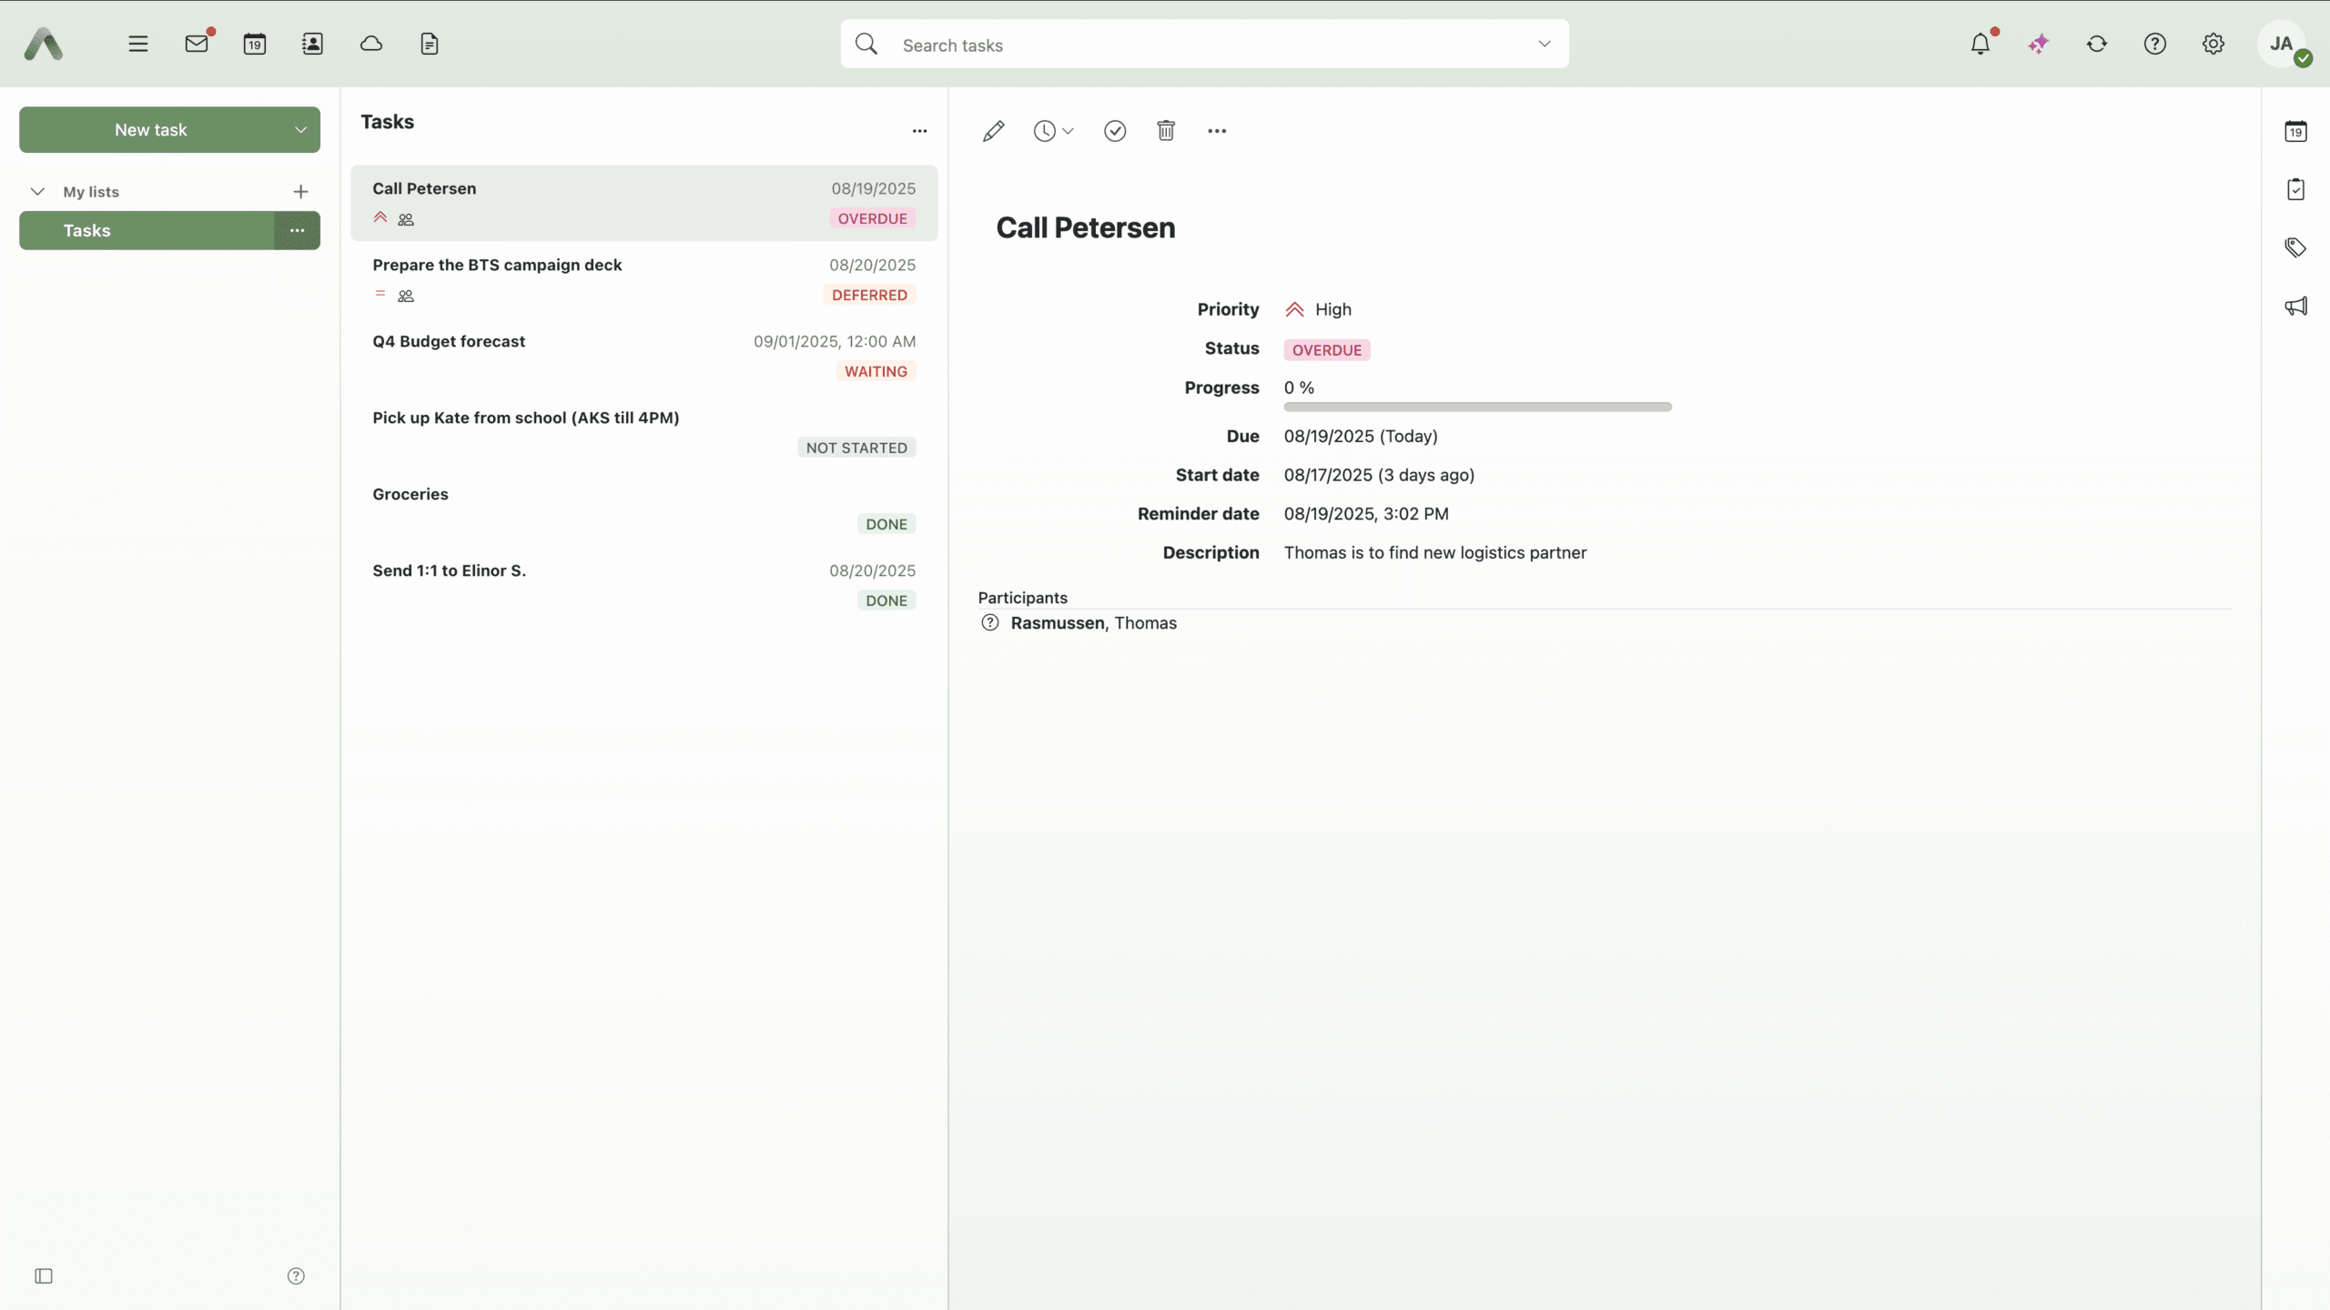This screenshot has height=1310, width=2330.
Task: Click the AI sparkle assistant icon
Action: coord(2039,44)
